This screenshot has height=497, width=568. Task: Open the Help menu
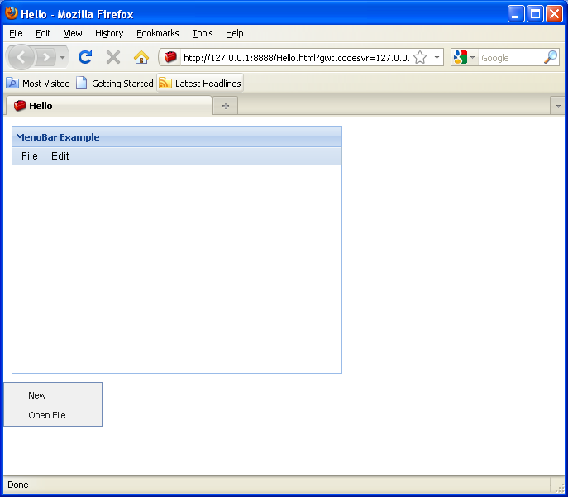tap(234, 33)
